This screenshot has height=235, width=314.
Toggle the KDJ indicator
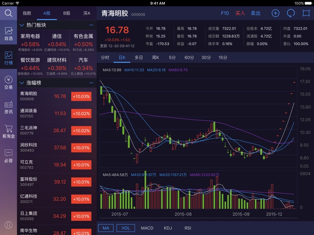pyautogui.click(x=168, y=228)
